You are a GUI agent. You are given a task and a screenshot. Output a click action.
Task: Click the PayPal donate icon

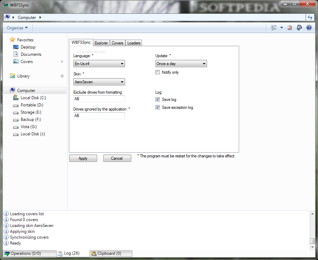(299, 28)
